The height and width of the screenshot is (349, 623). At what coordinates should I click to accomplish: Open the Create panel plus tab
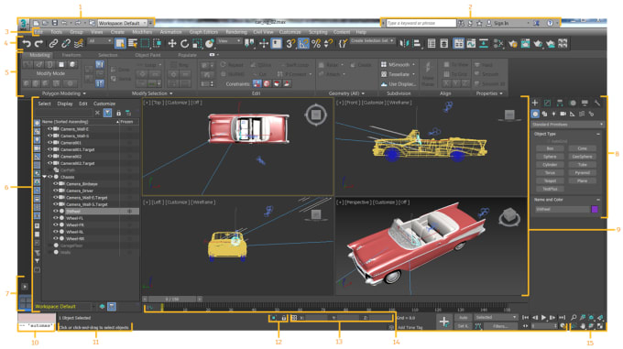click(535, 103)
